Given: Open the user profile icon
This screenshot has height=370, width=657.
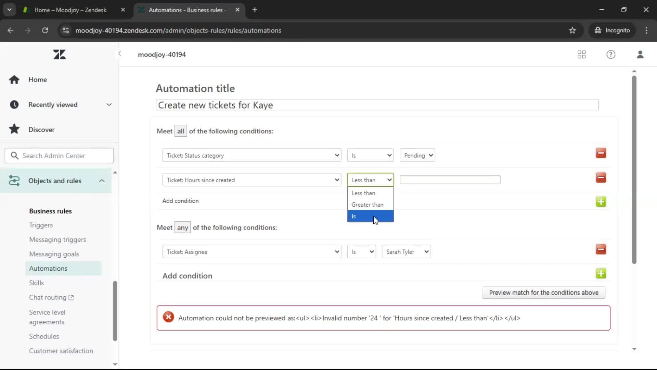Looking at the screenshot, I should point(640,54).
